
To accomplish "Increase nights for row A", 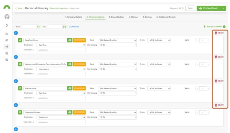I will click(x=208, y=40).
